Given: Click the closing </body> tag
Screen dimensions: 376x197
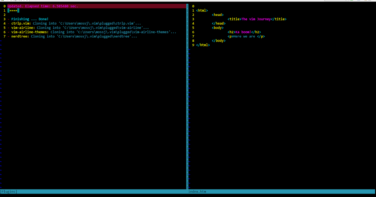Looking at the screenshot, I should (218, 41).
